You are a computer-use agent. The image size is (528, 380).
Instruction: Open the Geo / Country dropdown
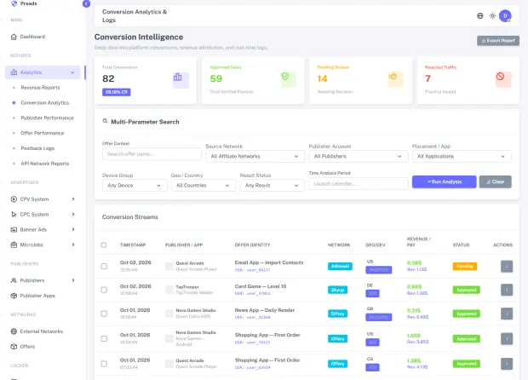point(204,185)
